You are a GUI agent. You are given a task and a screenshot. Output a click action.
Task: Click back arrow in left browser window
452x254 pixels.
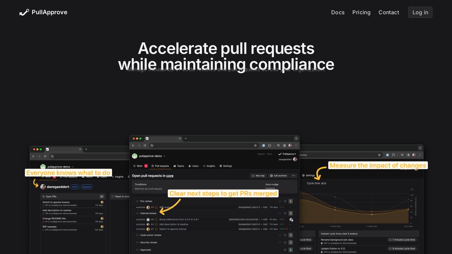pos(33,156)
